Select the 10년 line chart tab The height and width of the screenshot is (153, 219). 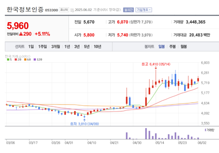coord(97,47)
